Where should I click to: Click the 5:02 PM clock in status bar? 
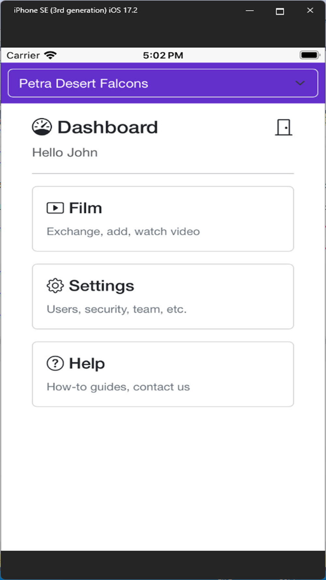pyautogui.click(x=163, y=55)
